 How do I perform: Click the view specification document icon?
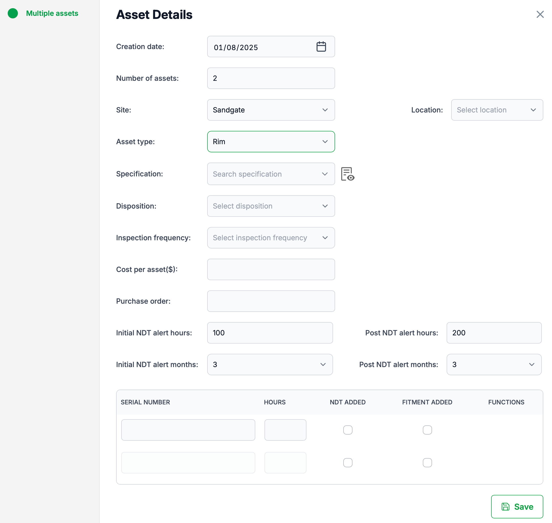pos(347,174)
